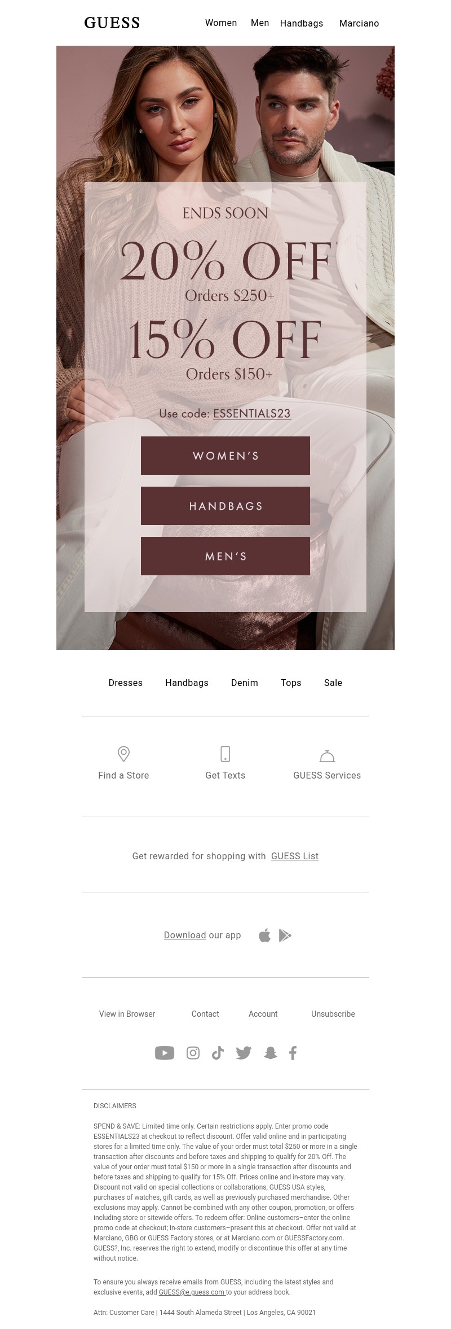Open the TikTok social icon
Screen dimensions: 451x1329
(x=218, y=1053)
